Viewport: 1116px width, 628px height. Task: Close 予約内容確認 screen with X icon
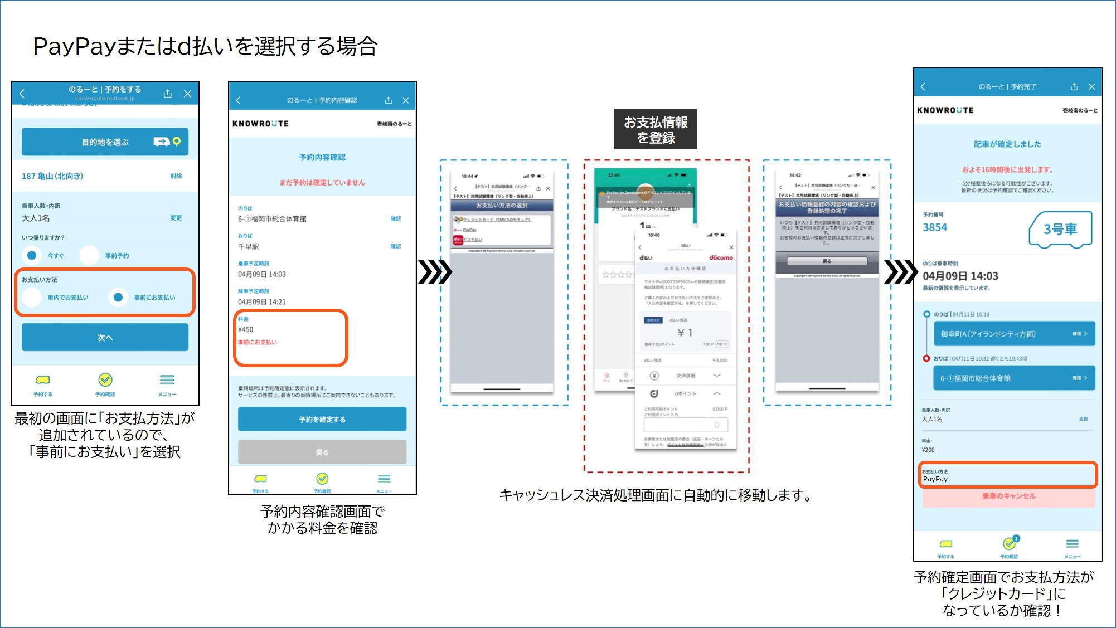[406, 100]
